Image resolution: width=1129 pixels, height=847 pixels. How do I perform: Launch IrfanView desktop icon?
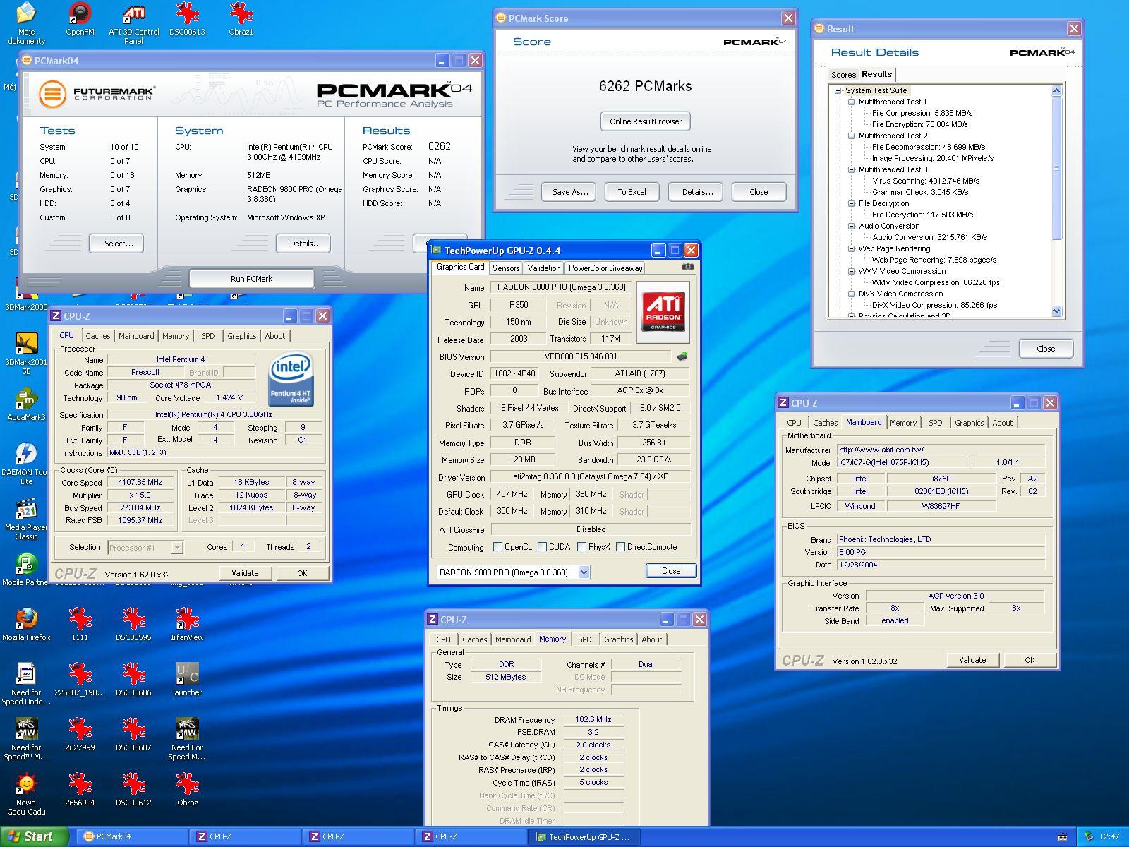click(x=187, y=625)
